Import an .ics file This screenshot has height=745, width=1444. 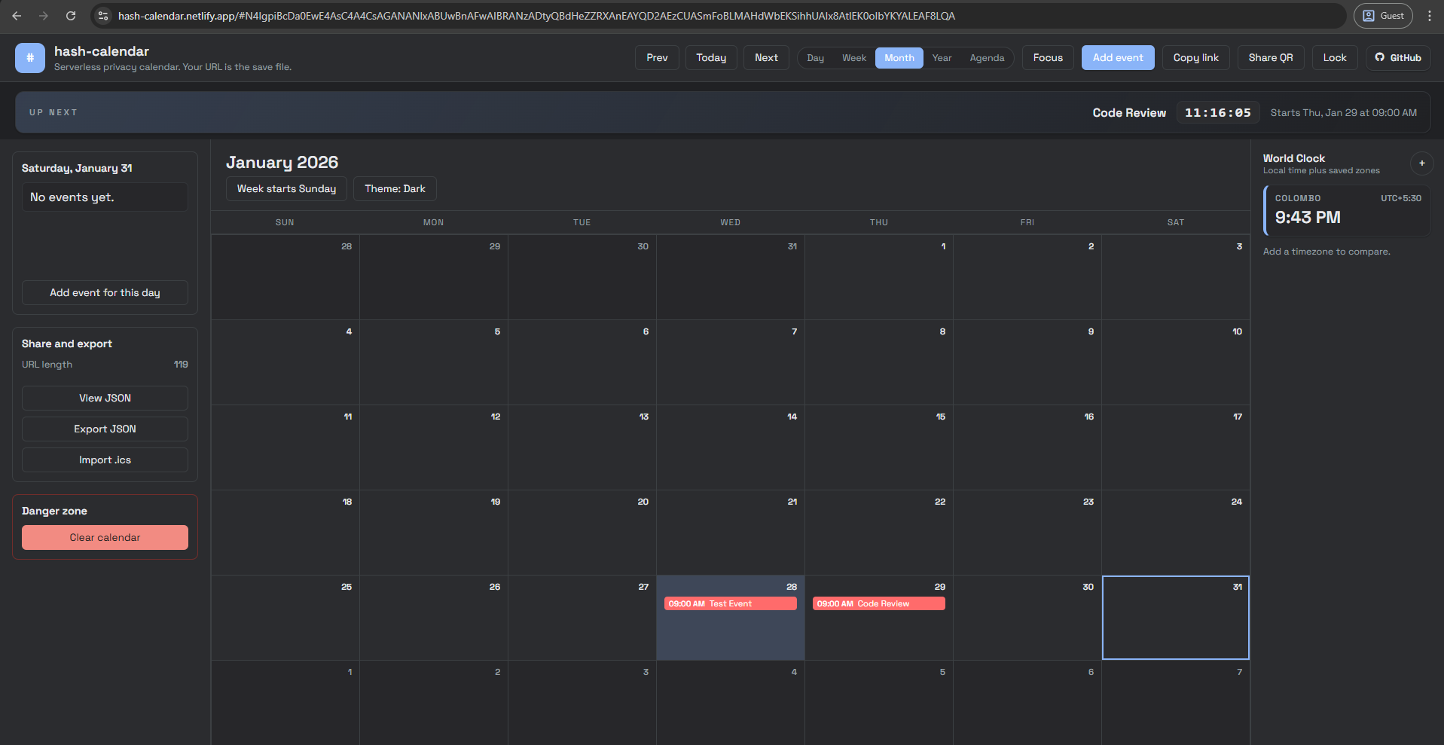click(x=105, y=460)
